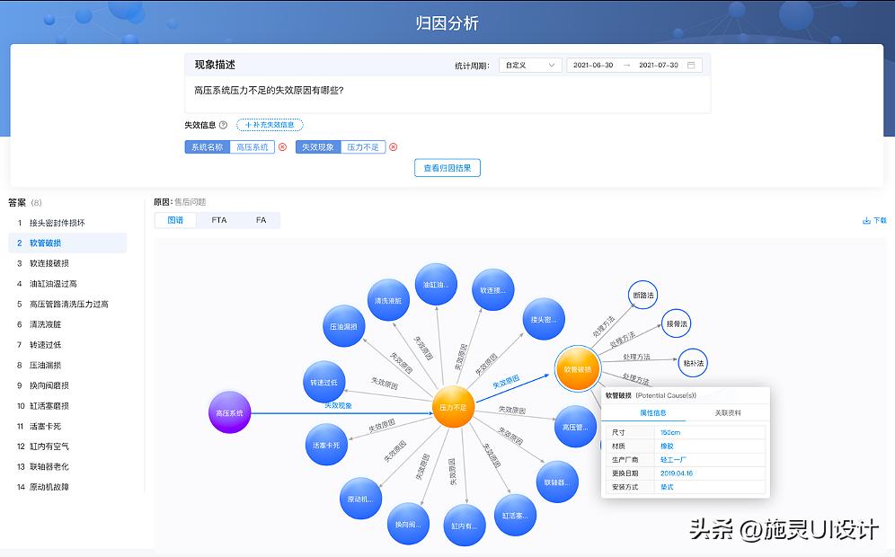Viewport: 895px width, 557px height.
Task: Select the 断路法 treatment method node
Action: 642,294
